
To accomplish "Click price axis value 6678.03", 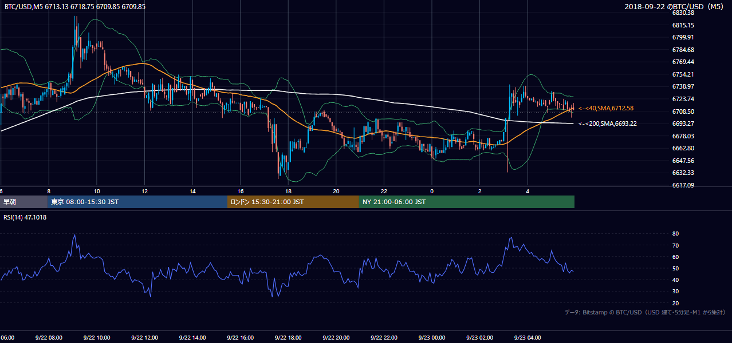I will click(683, 136).
